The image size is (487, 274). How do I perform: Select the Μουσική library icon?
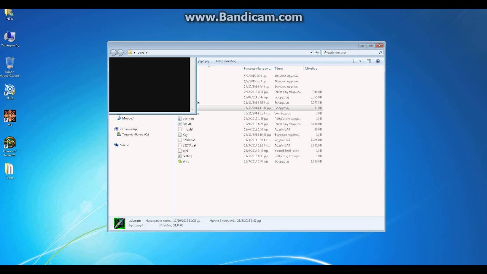tap(119, 118)
